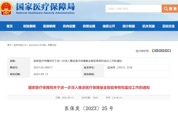This screenshot has width=178, height=113.
Task: Click the 索引号 label cell
Action: (19, 68)
